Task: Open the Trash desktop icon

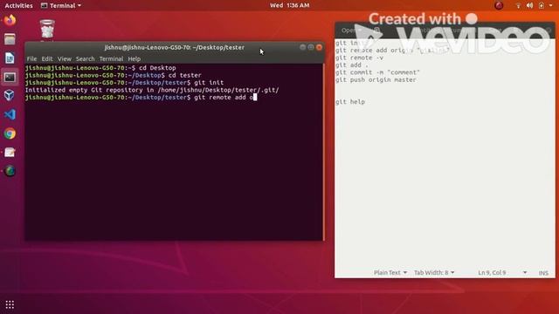Action: point(47,29)
